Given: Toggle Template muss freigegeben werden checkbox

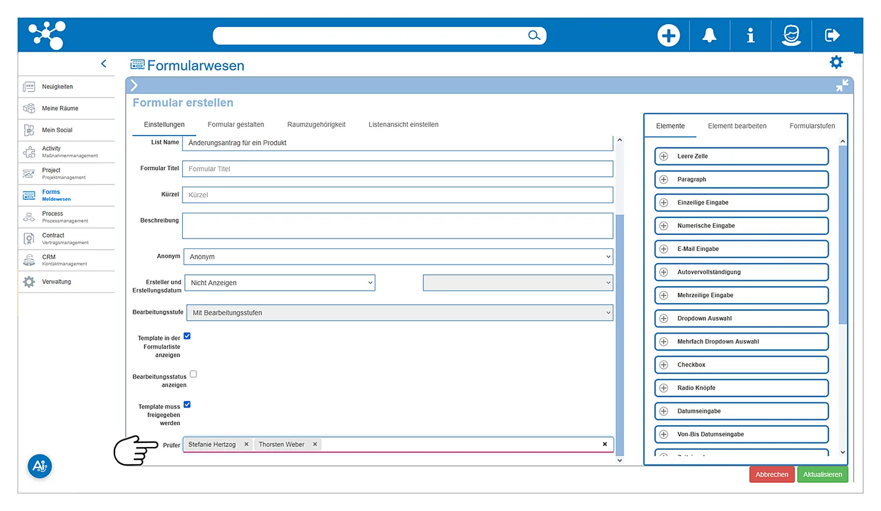Looking at the screenshot, I should pyautogui.click(x=187, y=405).
